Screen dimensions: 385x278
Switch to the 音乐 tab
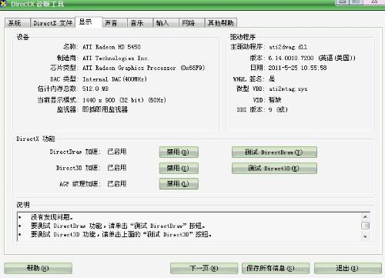click(140, 23)
